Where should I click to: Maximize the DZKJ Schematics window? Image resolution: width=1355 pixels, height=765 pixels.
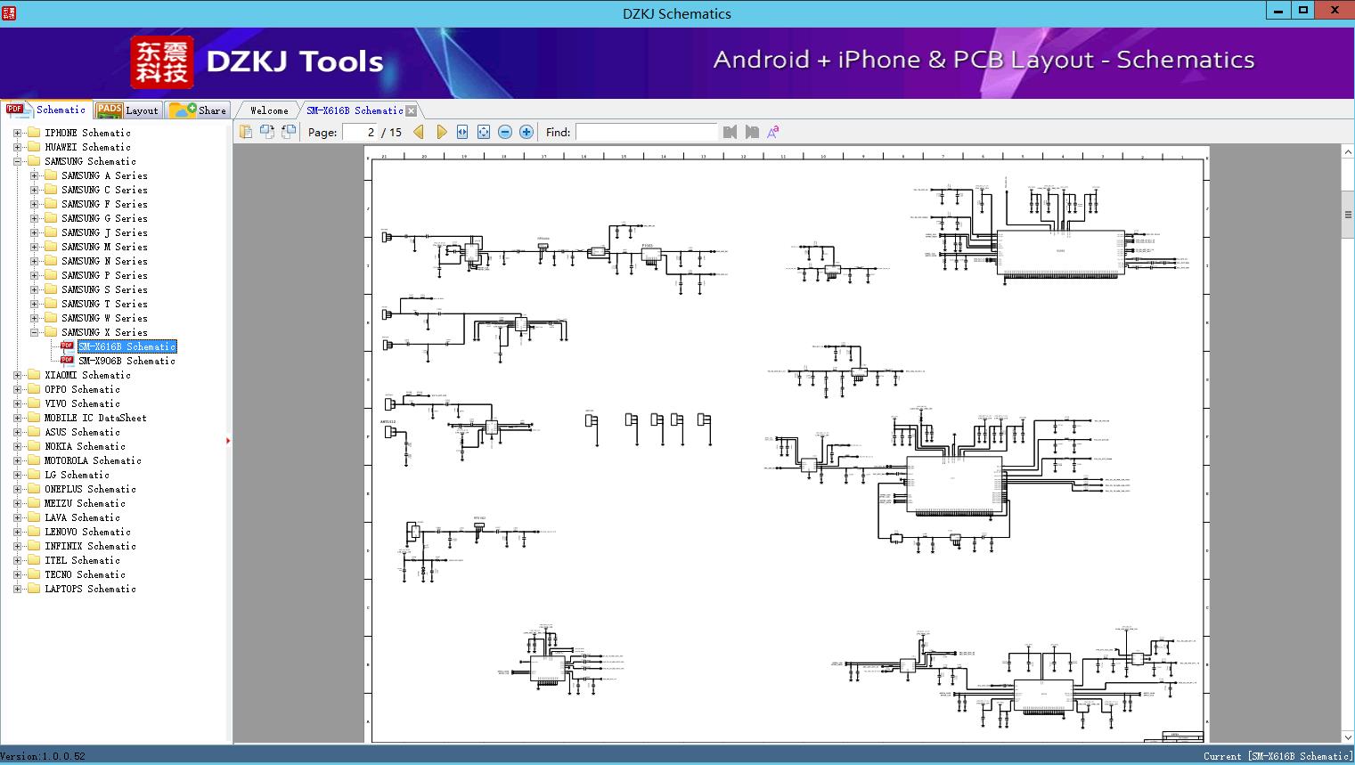coord(1303,11)
